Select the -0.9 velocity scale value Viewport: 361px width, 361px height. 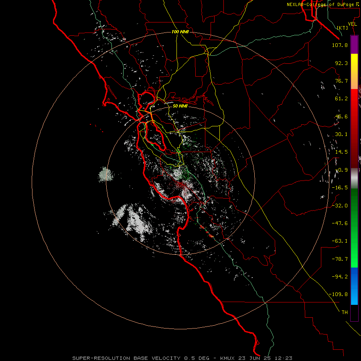(x=341, y=170)
